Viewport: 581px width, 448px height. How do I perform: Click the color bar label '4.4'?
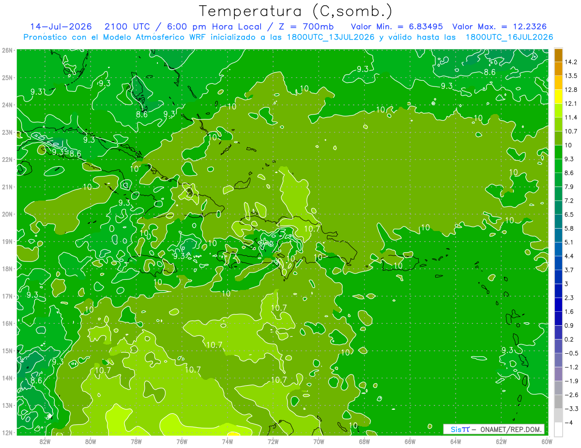(569, 256)
